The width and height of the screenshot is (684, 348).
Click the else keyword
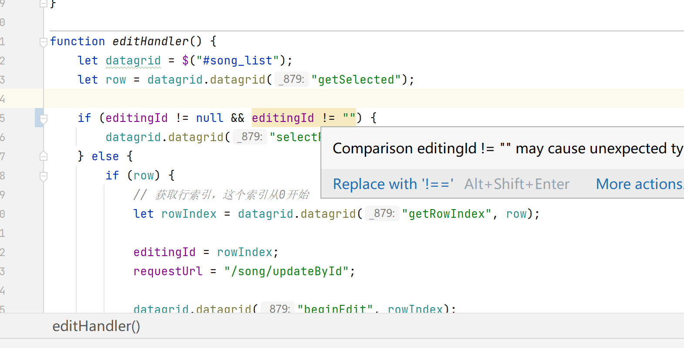tap(105, 156)
